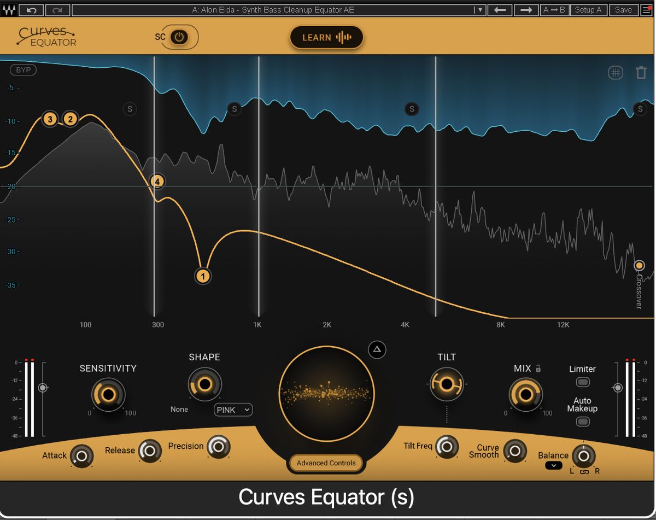Screen dimensions: 656x520
Task: Turn on Auto Makeup
Action: point(582,421)
